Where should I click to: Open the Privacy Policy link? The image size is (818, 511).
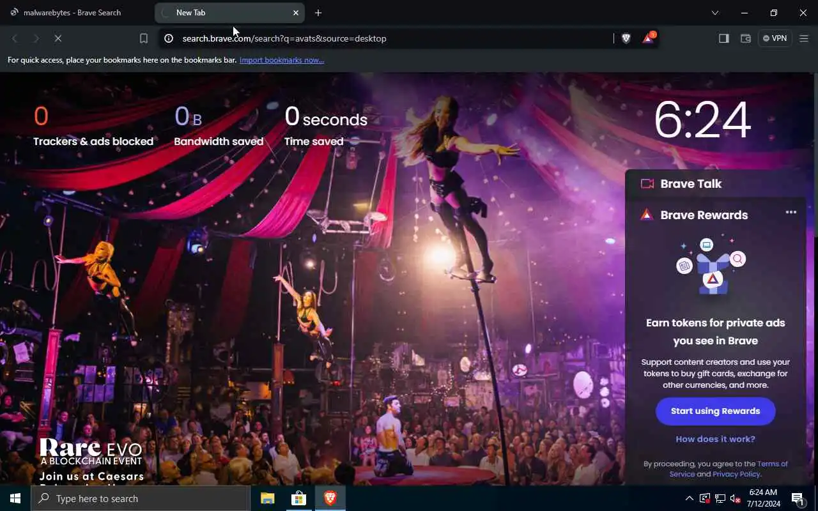[736, 474]
